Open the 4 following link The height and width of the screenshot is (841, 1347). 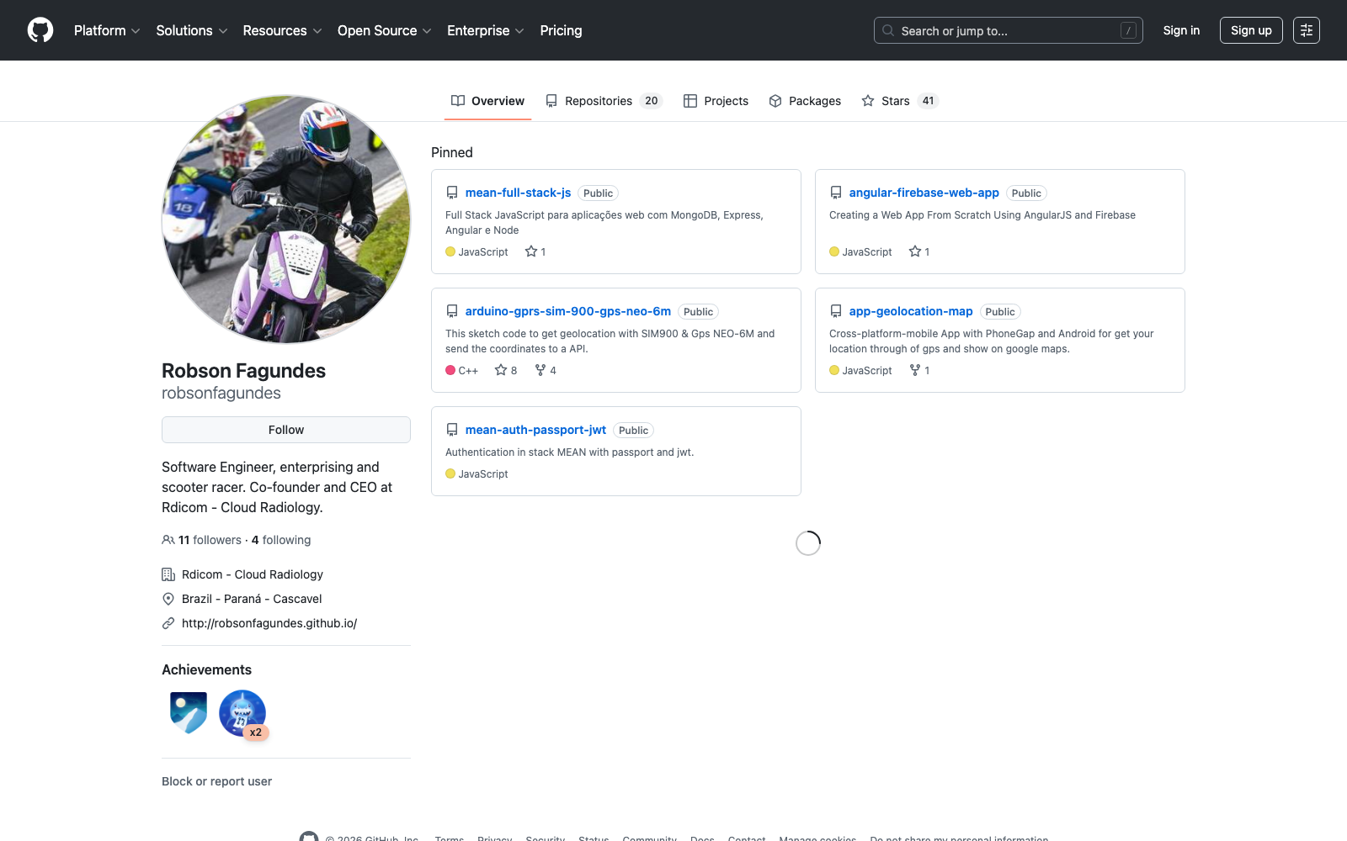(x=281, y=540)
